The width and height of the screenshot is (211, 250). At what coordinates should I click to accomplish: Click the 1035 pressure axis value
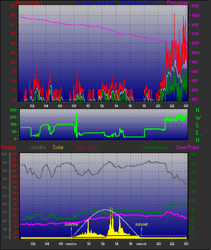coord(195,6)
